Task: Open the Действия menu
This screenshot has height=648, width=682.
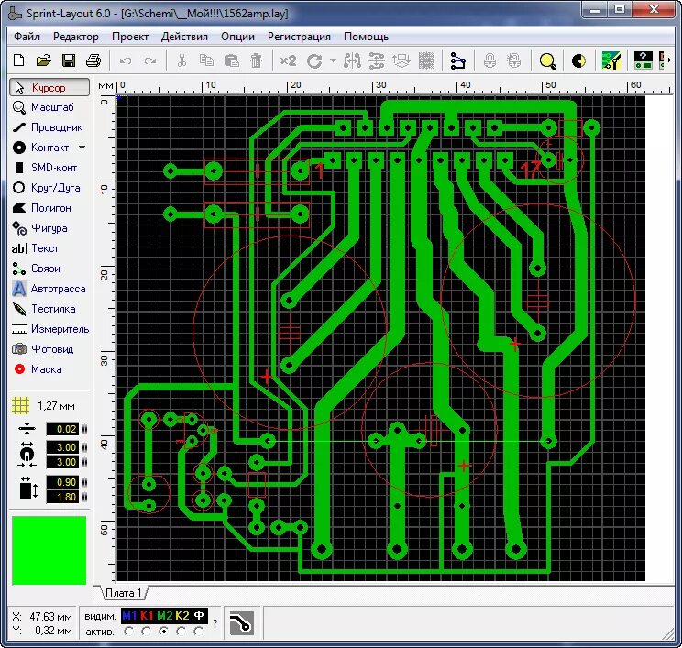Action: [184, 37]
